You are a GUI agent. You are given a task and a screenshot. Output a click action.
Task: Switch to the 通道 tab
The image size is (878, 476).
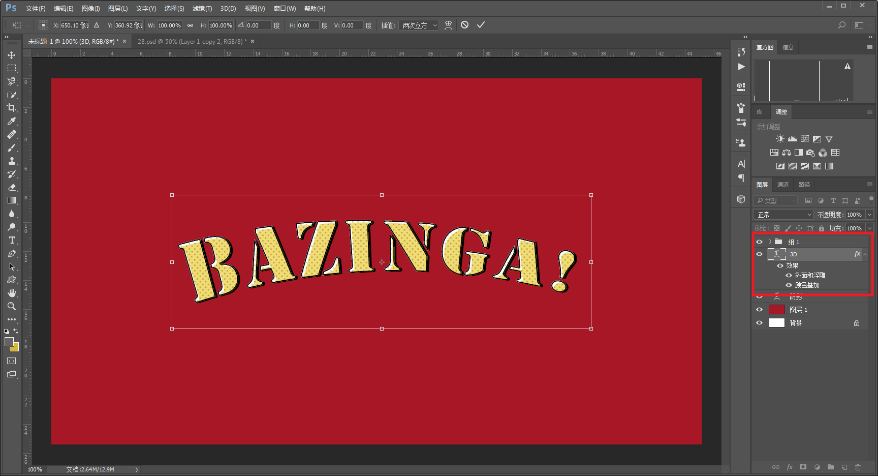tap(782, 185)
